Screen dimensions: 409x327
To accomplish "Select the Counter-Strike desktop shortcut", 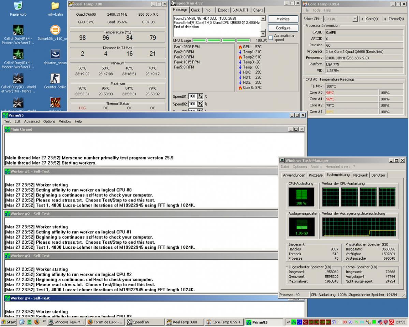I will coord(55,78).
